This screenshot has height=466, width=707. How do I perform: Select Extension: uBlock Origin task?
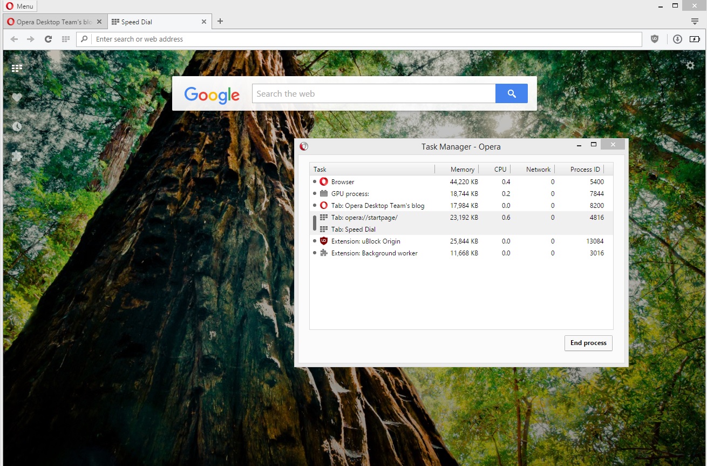click(461, 241)
